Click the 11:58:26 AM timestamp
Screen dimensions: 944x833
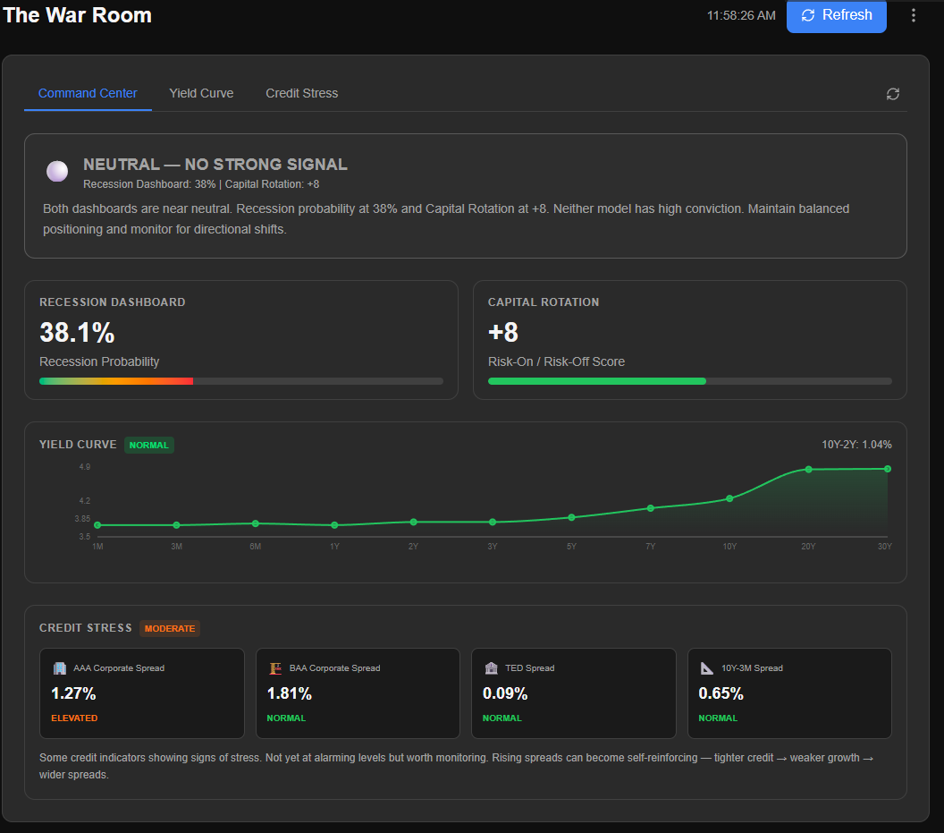(x=741, y=15)
